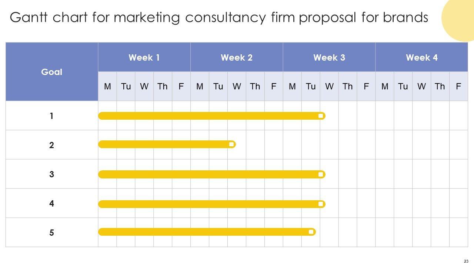Image resolution: width=474 pixels, height=266 pixels.
Task: Select the Week 3 header cell
Action: (x=329, y=58)
